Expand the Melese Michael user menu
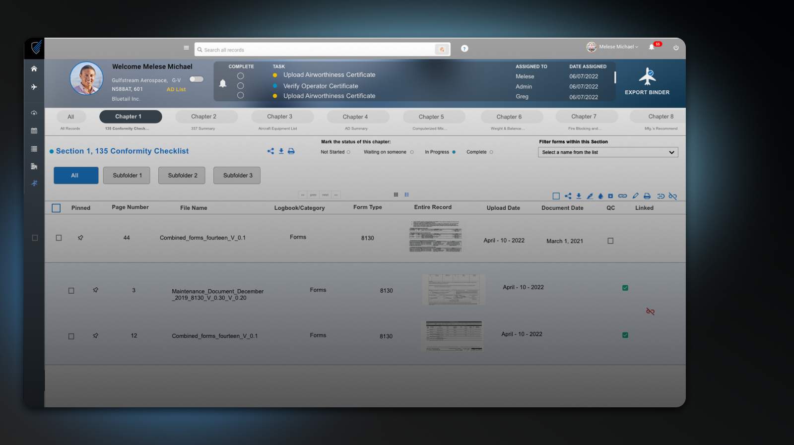794x445 pixels. (618, 47)
